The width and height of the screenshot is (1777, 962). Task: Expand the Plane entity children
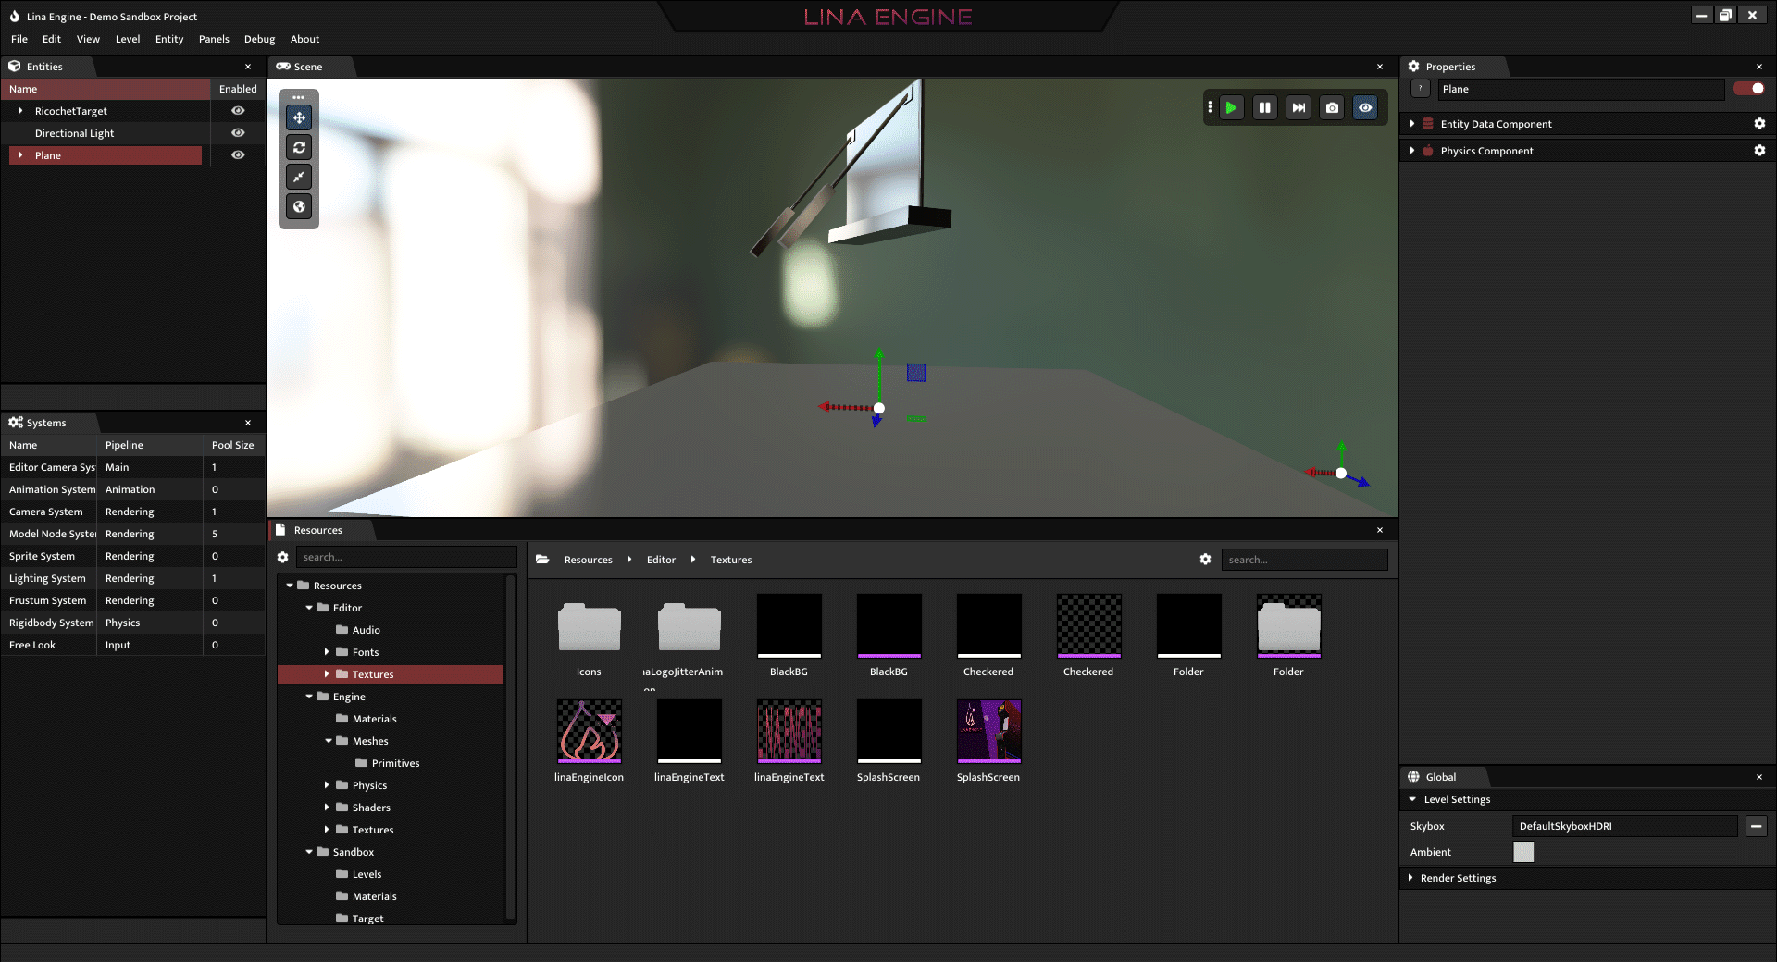[x=20, y=155]
